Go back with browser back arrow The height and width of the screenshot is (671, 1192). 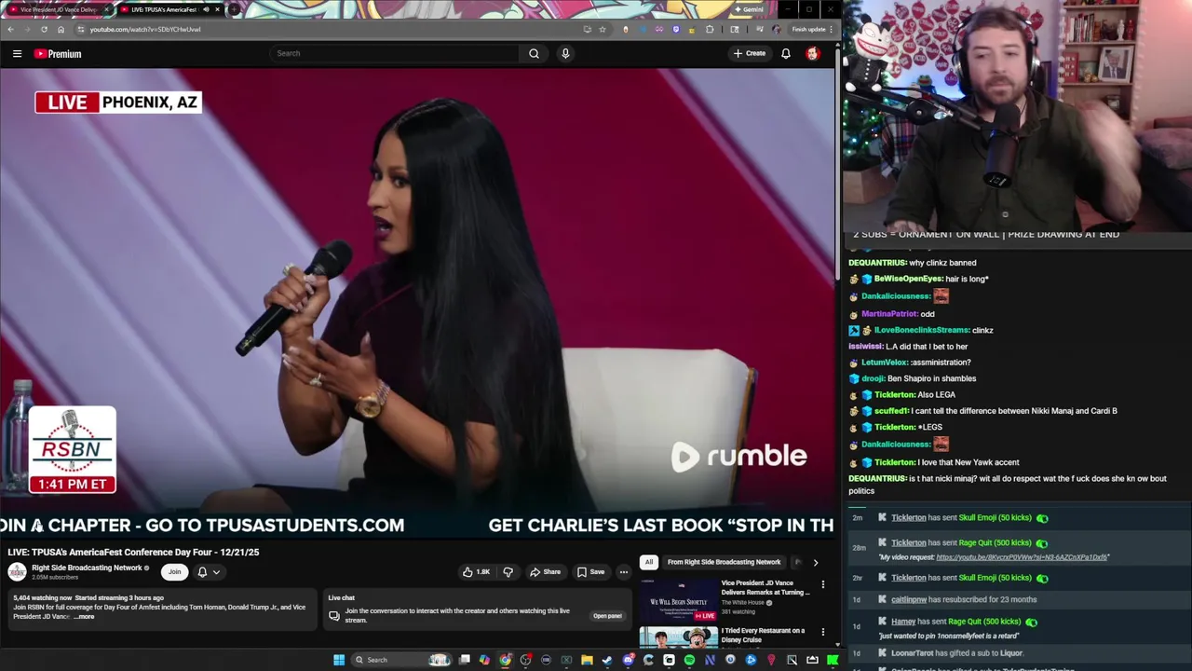click(10, 29)
